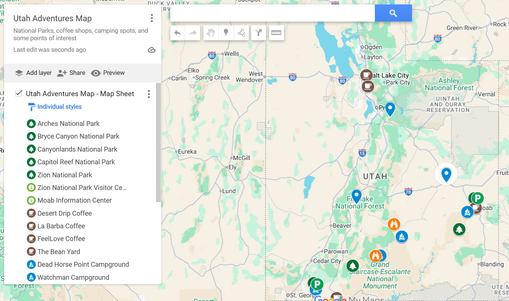Select The Bean Yard in list
The width and height of the screenshot is (509, 301).
click(x=59, y=252)
